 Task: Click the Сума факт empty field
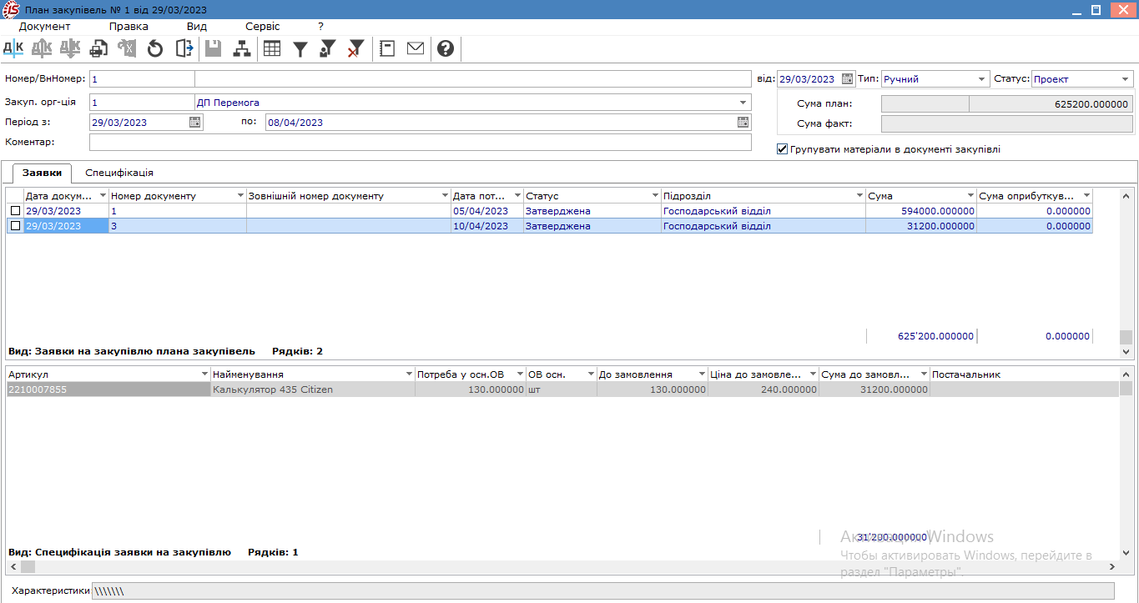[1007, 123]
